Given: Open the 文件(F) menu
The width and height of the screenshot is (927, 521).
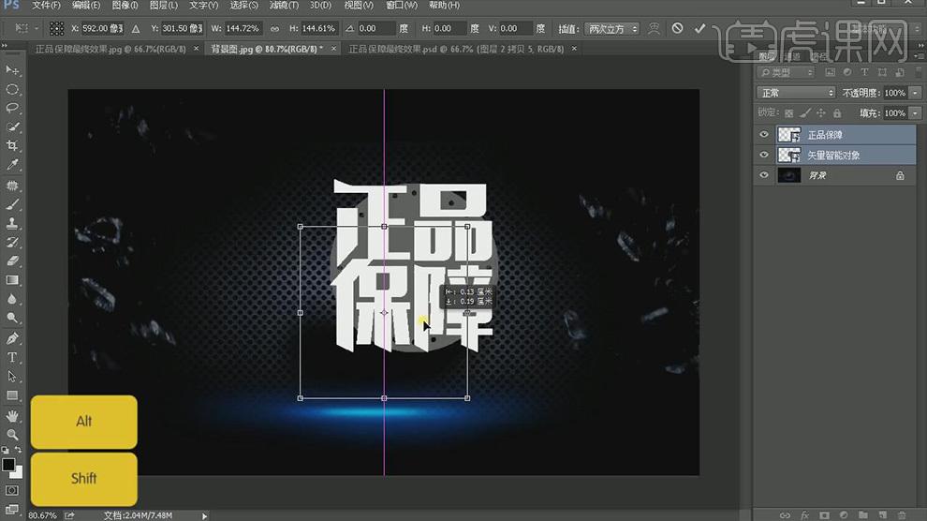Looking at the screenshot, I should 46,6.
